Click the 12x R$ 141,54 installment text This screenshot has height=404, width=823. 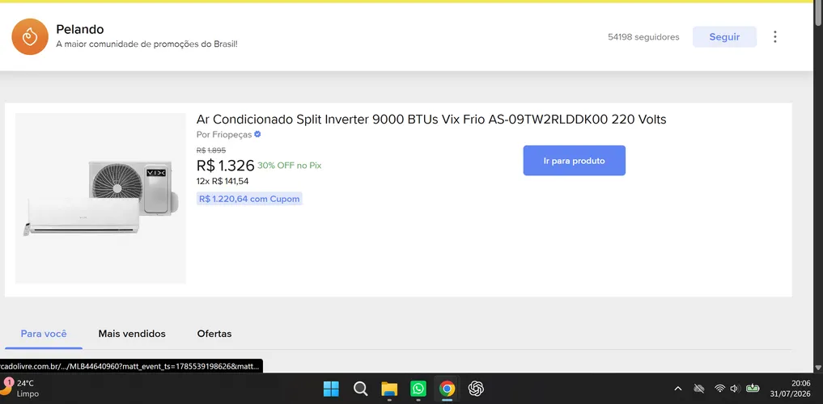tap(223, 181)
